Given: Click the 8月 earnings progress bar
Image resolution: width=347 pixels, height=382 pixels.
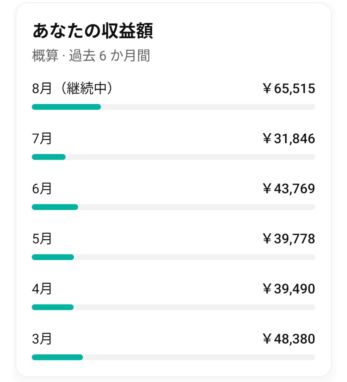Looking at the screenshot, I should tap(173, 107).
